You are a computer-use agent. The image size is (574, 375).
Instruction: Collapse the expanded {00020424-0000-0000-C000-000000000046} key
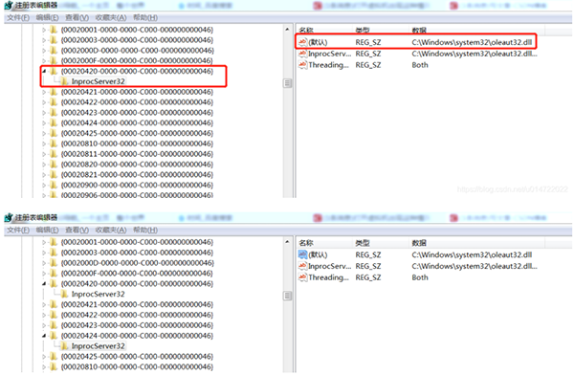click(x=44, y=336)
